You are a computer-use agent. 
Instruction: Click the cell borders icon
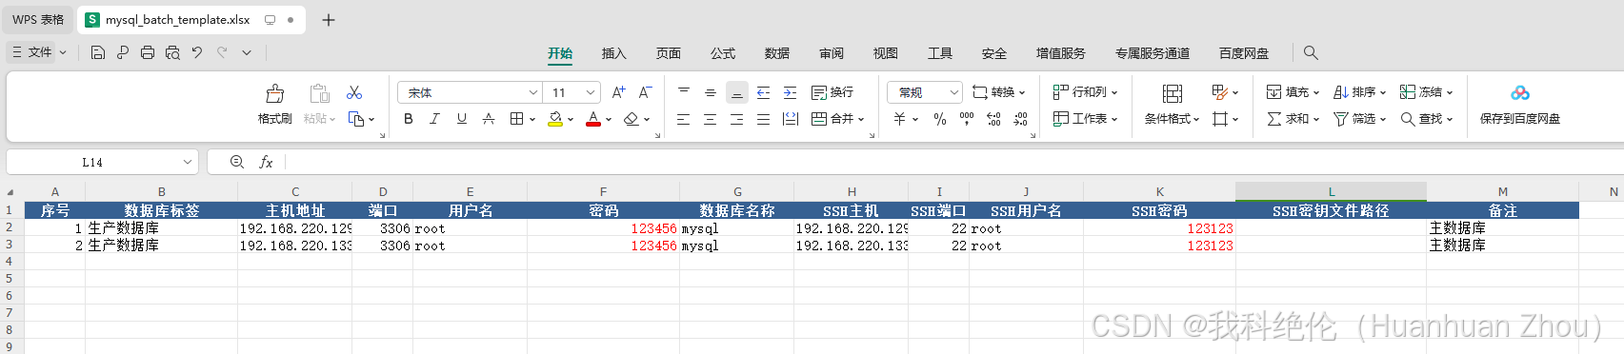pos(516,119)
